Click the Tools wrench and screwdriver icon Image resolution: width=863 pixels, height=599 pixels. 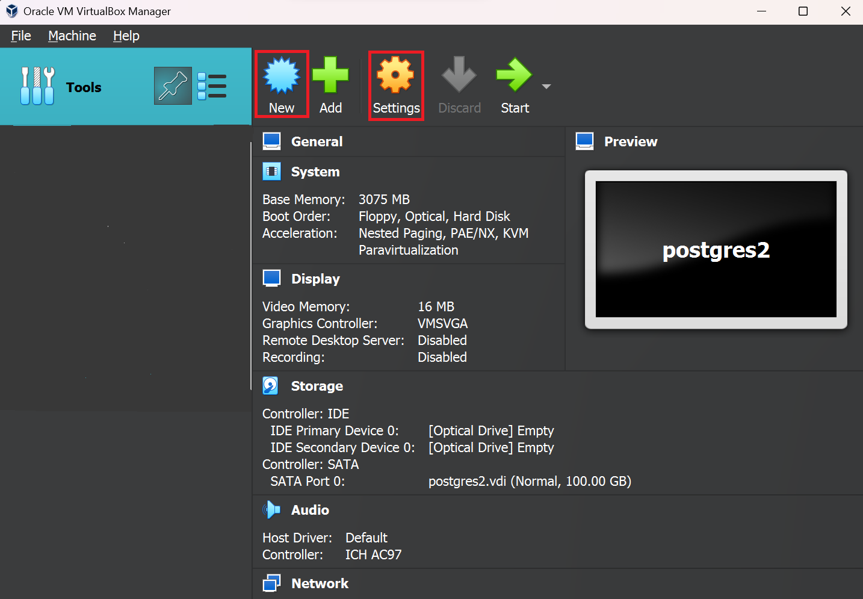click(37, 86)
